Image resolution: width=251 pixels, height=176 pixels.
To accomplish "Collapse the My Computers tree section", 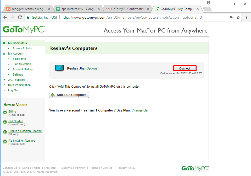I will pyautogui.click(x=4, y=43).
